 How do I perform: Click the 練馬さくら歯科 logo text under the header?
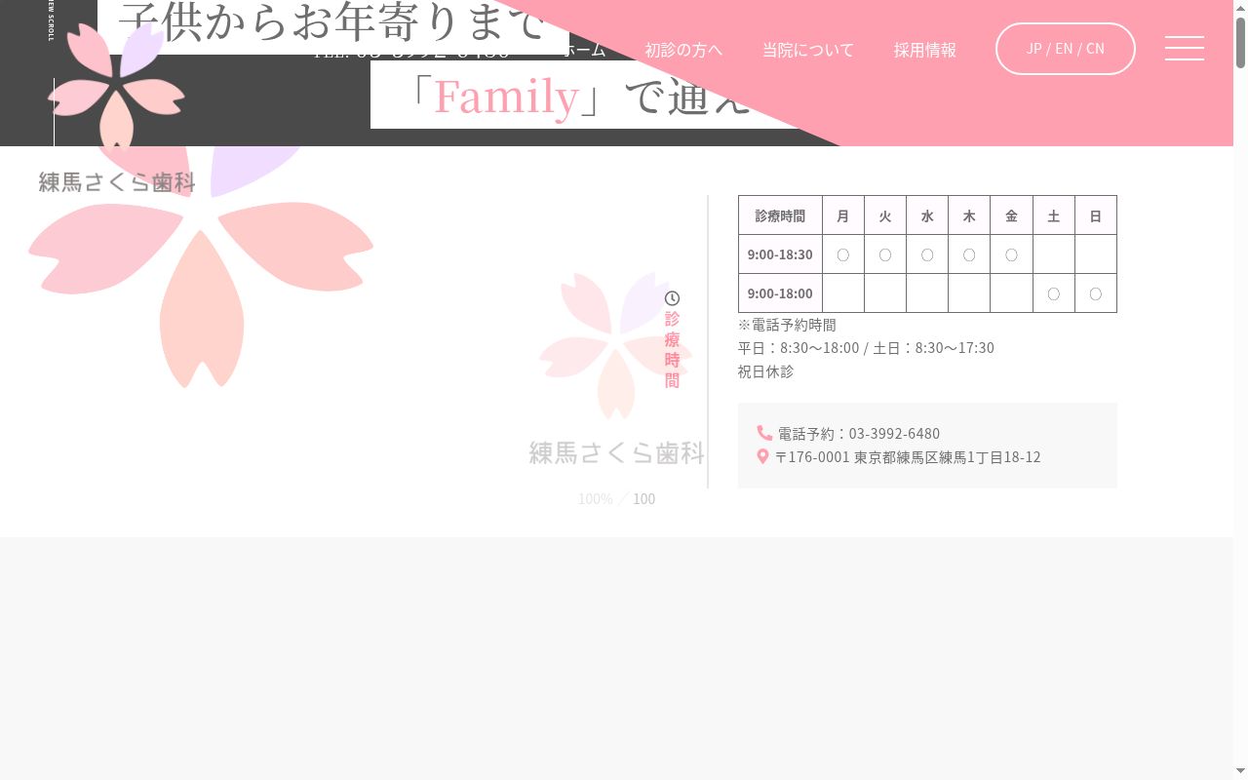tap(117, 182)
